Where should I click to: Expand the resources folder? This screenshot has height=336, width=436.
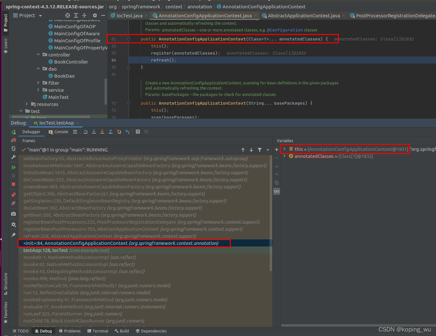point(27,104)
